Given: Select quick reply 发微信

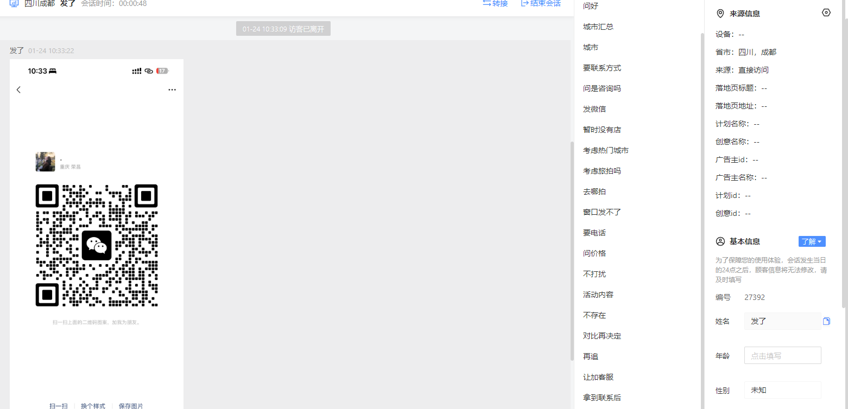Looking at the screenshot, I should coord(594,109).
